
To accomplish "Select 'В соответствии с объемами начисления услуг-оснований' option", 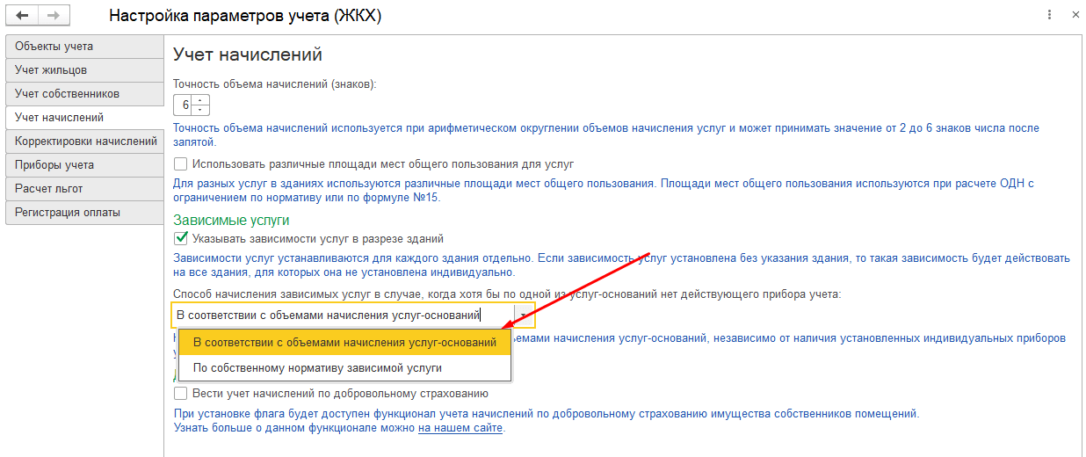I will (x=344, y=342).
